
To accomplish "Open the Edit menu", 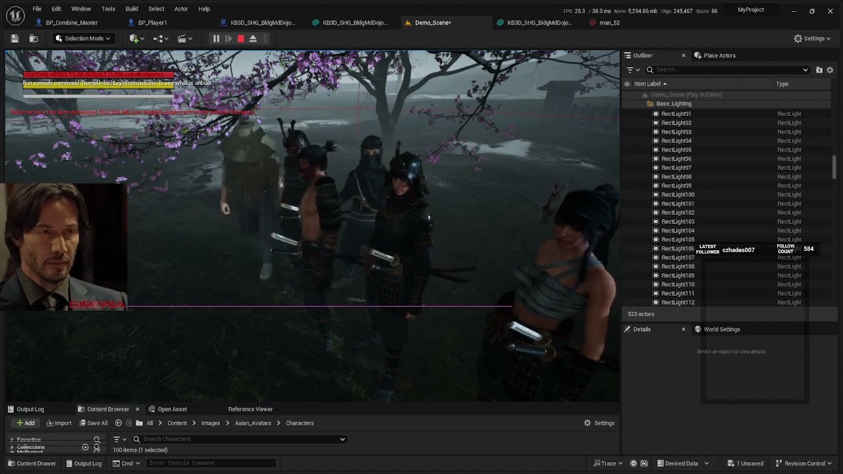I will coord(57,9).
